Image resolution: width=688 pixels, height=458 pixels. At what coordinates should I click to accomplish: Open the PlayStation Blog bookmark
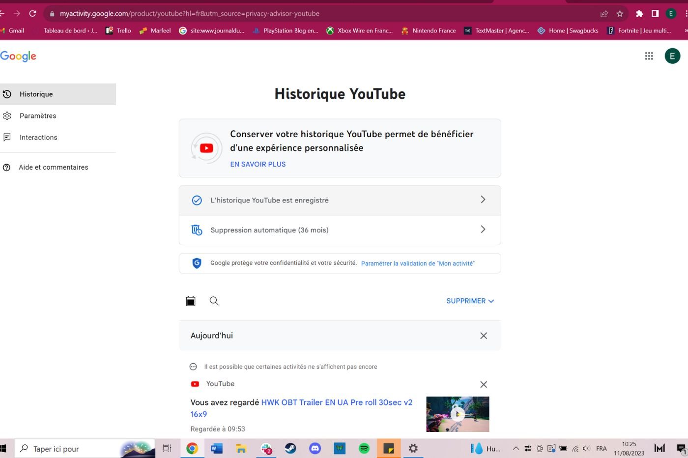286,30
